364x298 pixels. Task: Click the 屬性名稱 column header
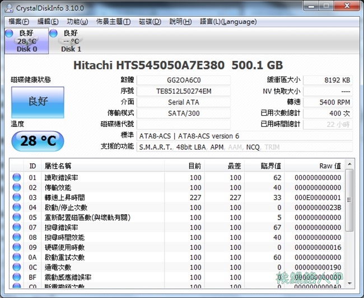click(x=102, y=166)
